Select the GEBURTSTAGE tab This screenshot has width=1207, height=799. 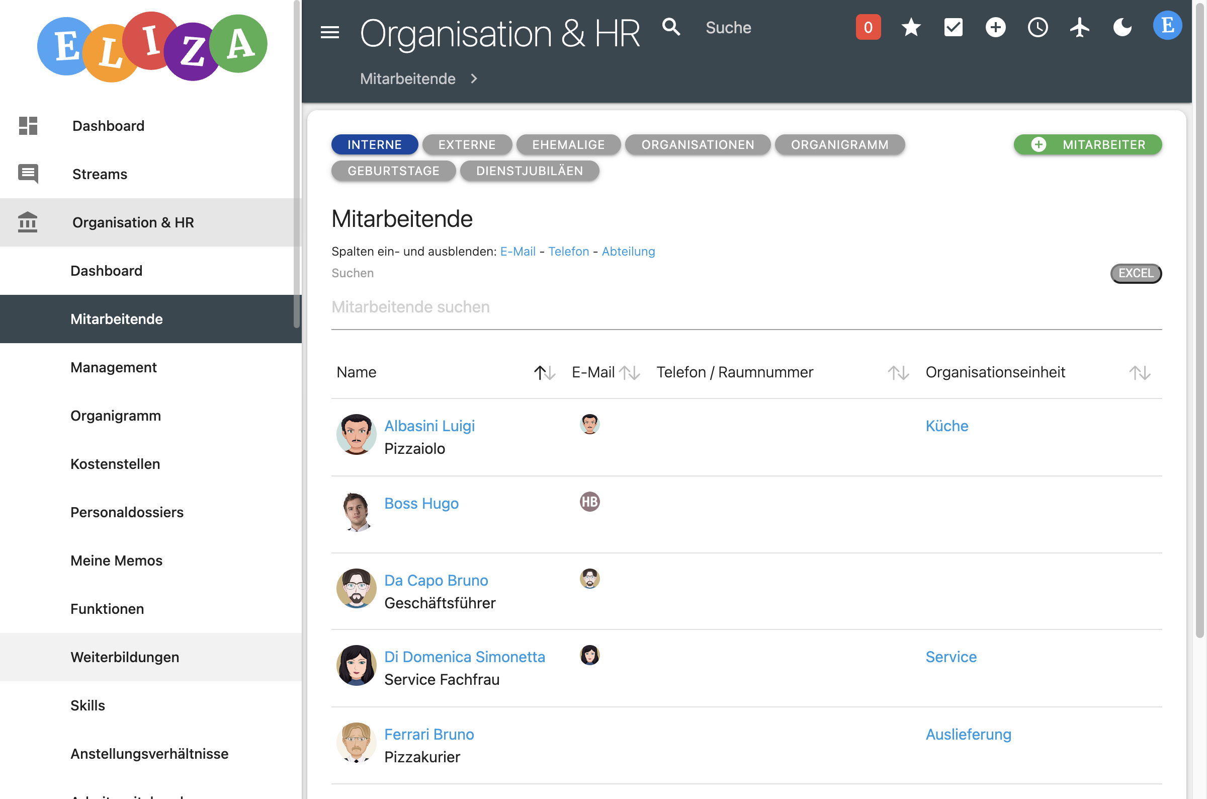[394, 171]
